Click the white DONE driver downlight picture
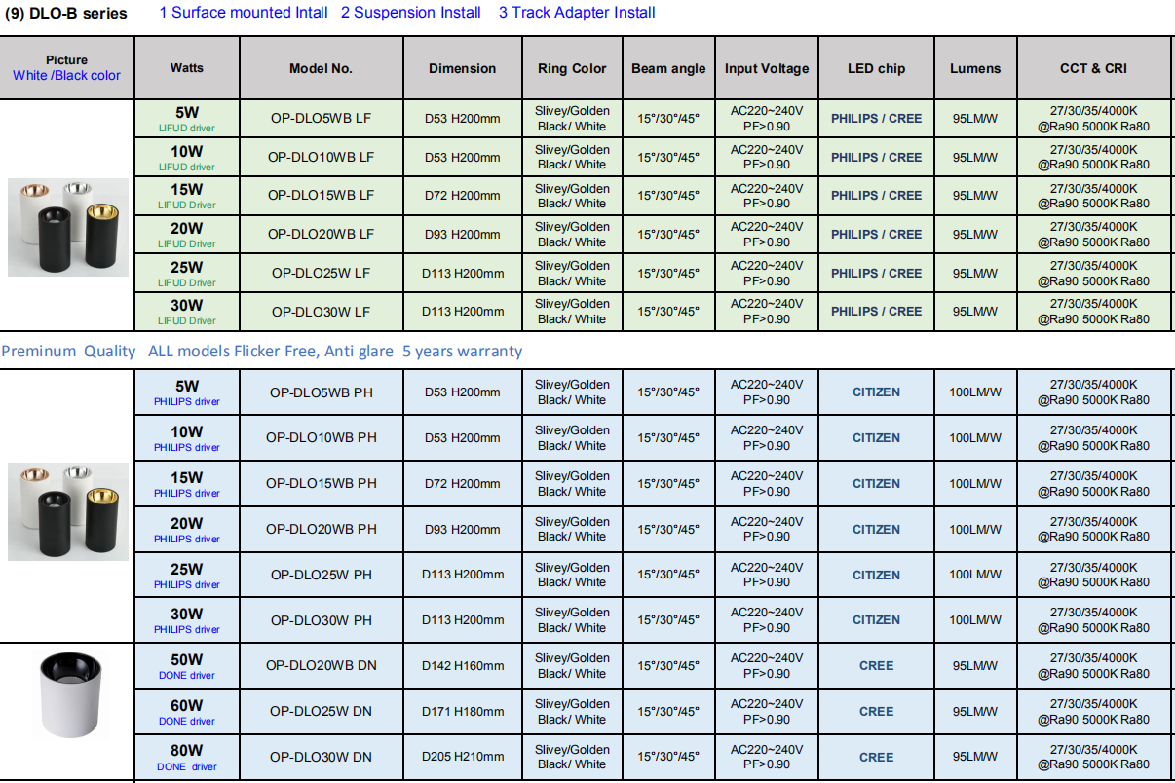 coord(68,690)
